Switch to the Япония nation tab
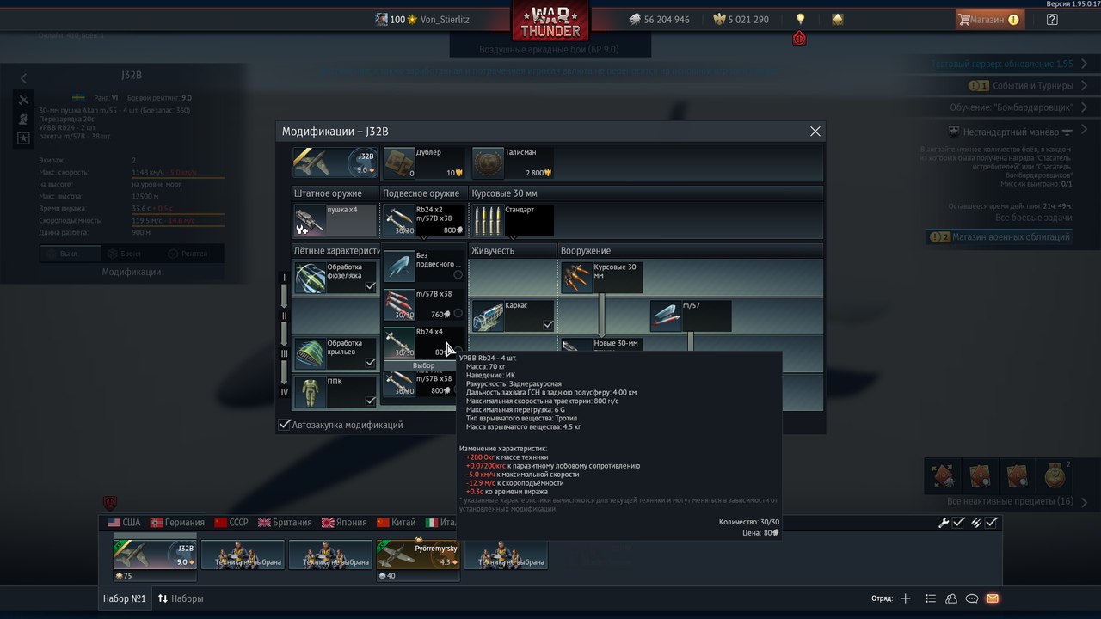The image size is (1101, 619). tap(344, 522)
